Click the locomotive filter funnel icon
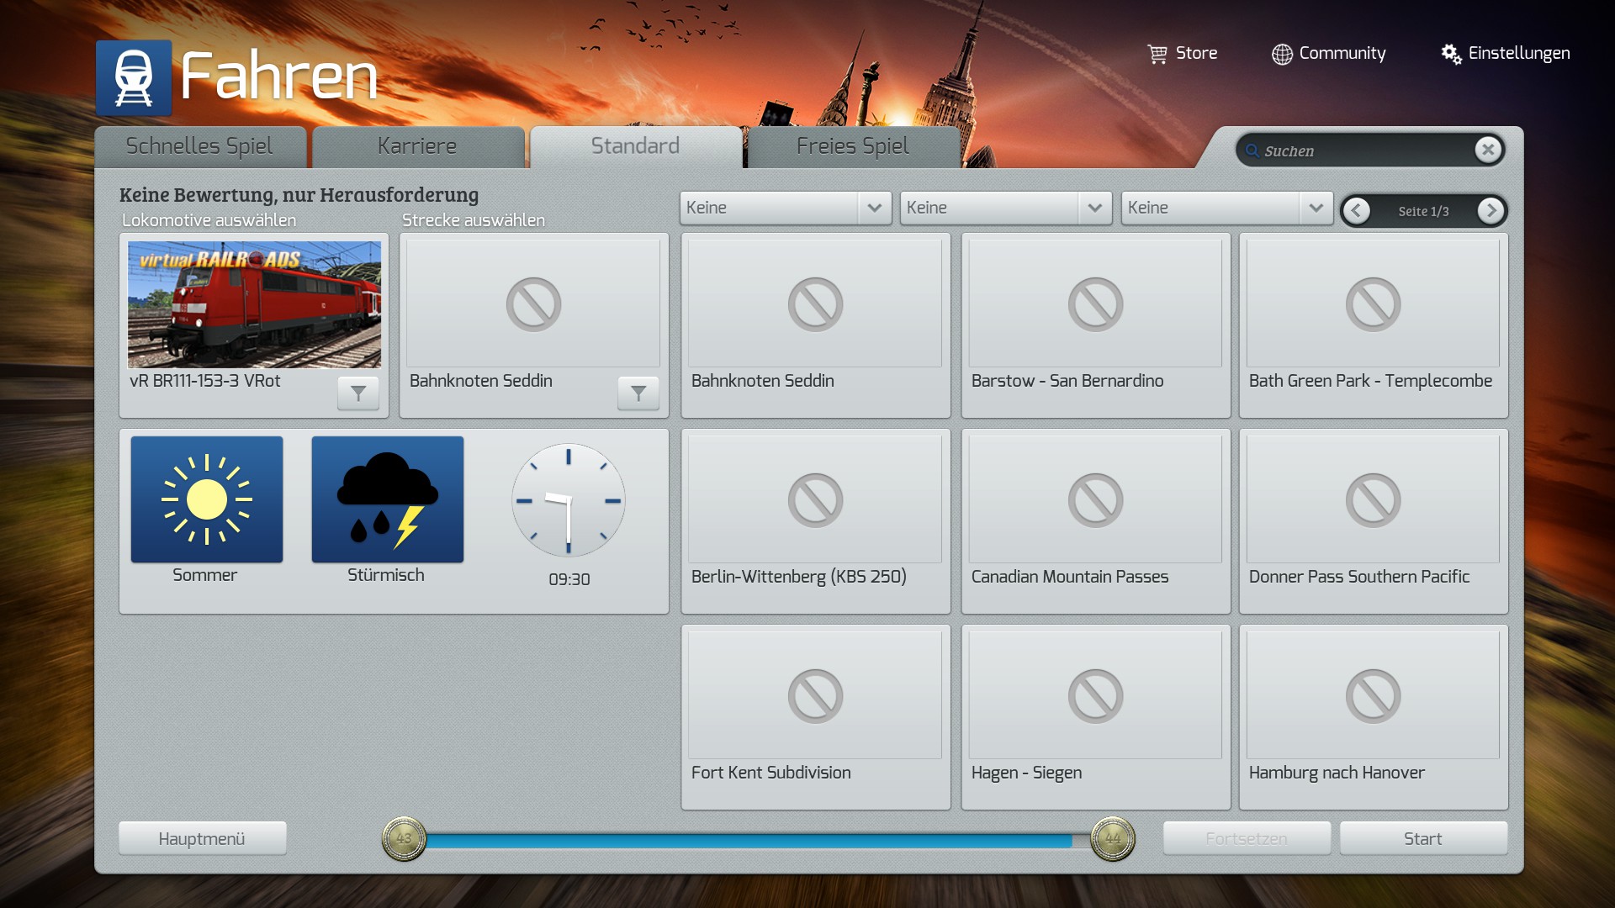The image size is (1615, 908). [x=358, y=393]
